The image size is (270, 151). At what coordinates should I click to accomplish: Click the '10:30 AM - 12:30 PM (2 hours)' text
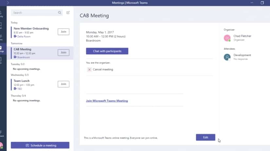coord(106,36)
